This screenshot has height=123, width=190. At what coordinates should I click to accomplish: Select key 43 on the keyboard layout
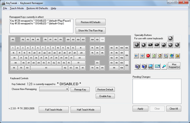tap(80, 58)
